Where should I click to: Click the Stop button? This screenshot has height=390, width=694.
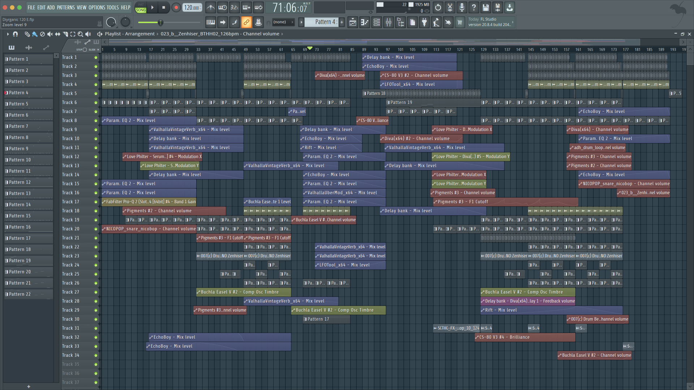click(163, 7)
